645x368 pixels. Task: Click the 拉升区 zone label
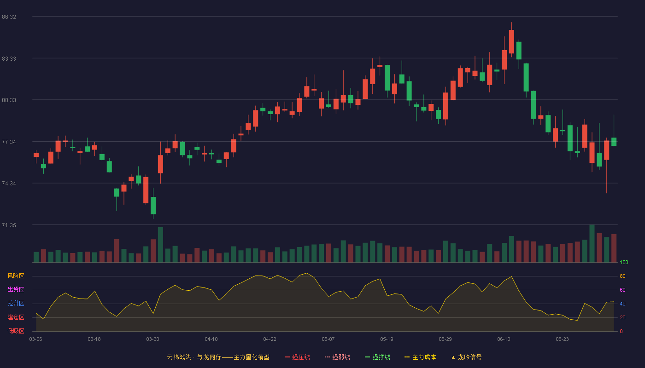point(16,304)
